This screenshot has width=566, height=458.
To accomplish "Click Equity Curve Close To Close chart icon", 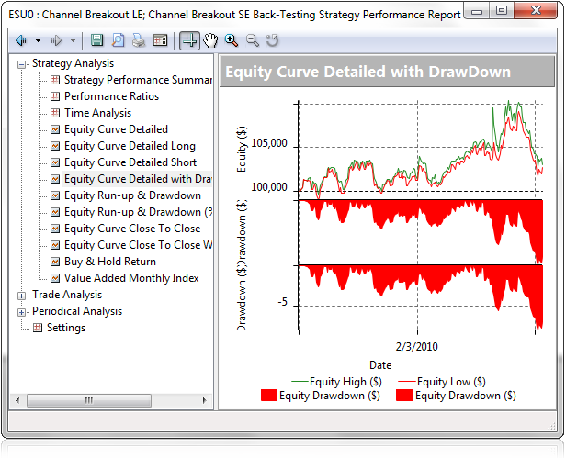I will pyautogui.click(x=55, y=229).
